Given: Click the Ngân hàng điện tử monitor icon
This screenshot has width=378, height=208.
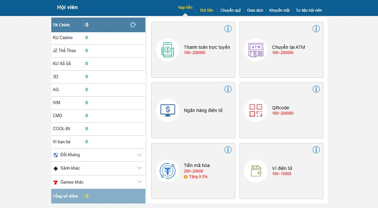Looking at the screenshot, I should point(168,110).
